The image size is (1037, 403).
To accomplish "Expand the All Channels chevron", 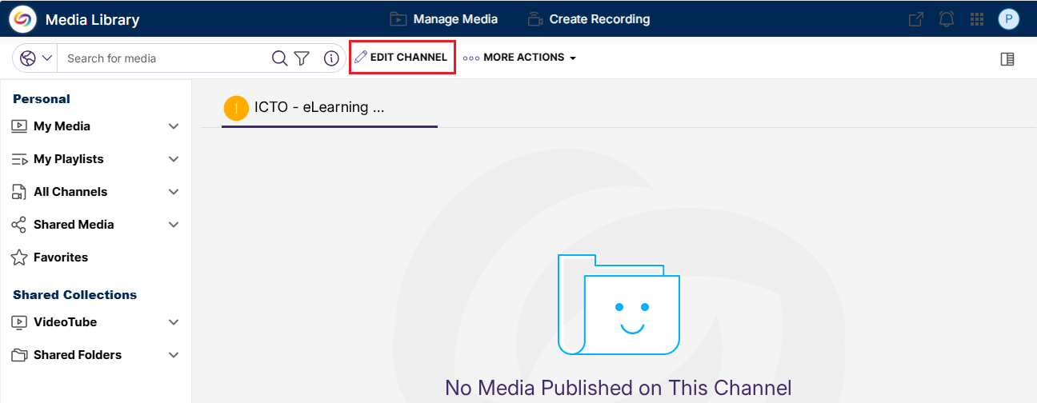I will [x=174, y=192].
